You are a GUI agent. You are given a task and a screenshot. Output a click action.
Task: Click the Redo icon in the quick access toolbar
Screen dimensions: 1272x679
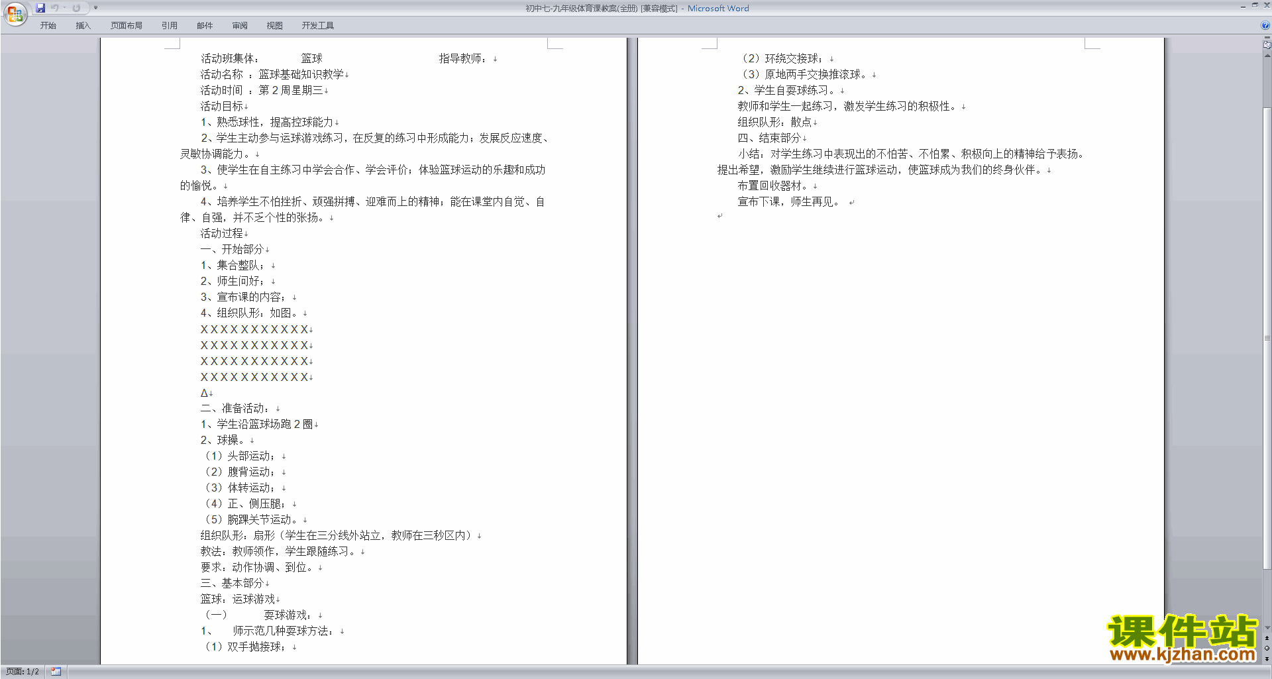coord(76,8)
